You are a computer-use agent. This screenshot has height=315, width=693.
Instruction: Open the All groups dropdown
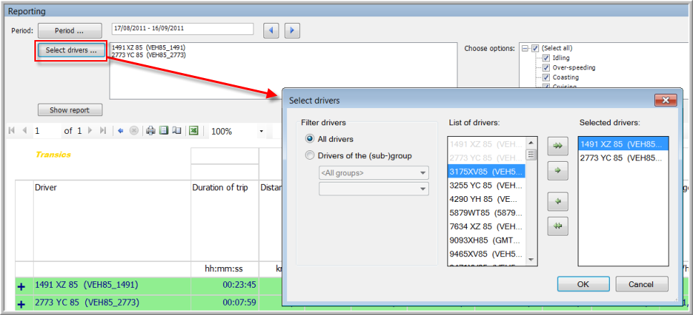click(372, 173)
